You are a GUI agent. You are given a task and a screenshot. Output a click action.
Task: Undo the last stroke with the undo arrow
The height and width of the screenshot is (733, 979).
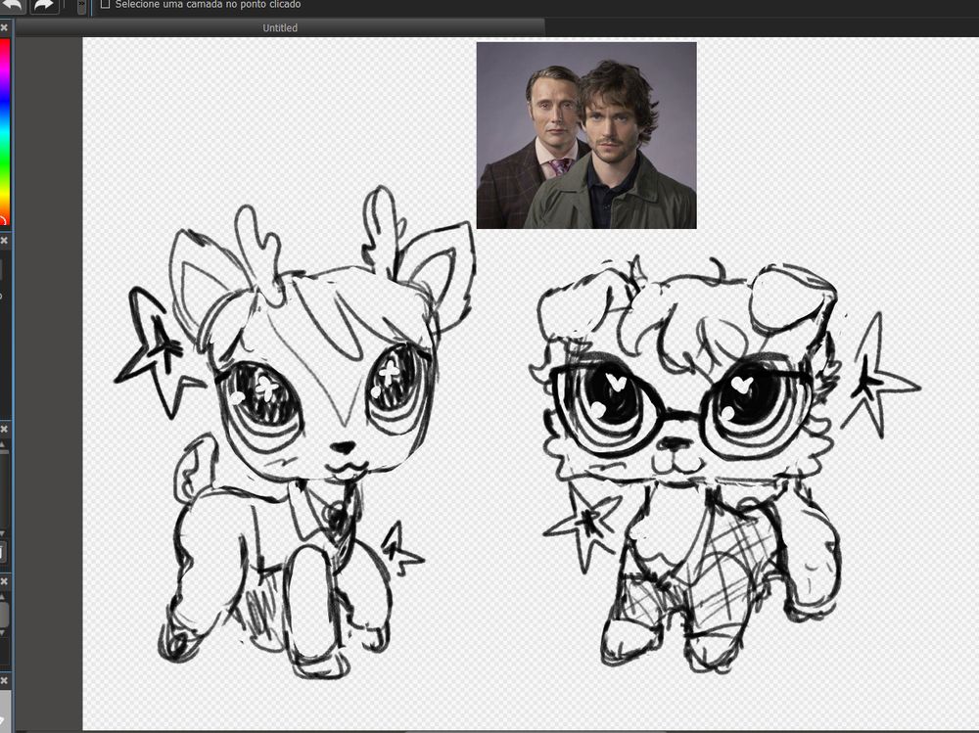click(12, 5)
